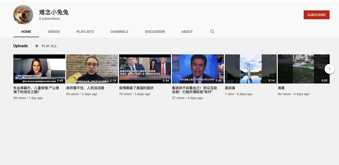
Task: Click the Play All triangle icon
Action: pos(37,46)
